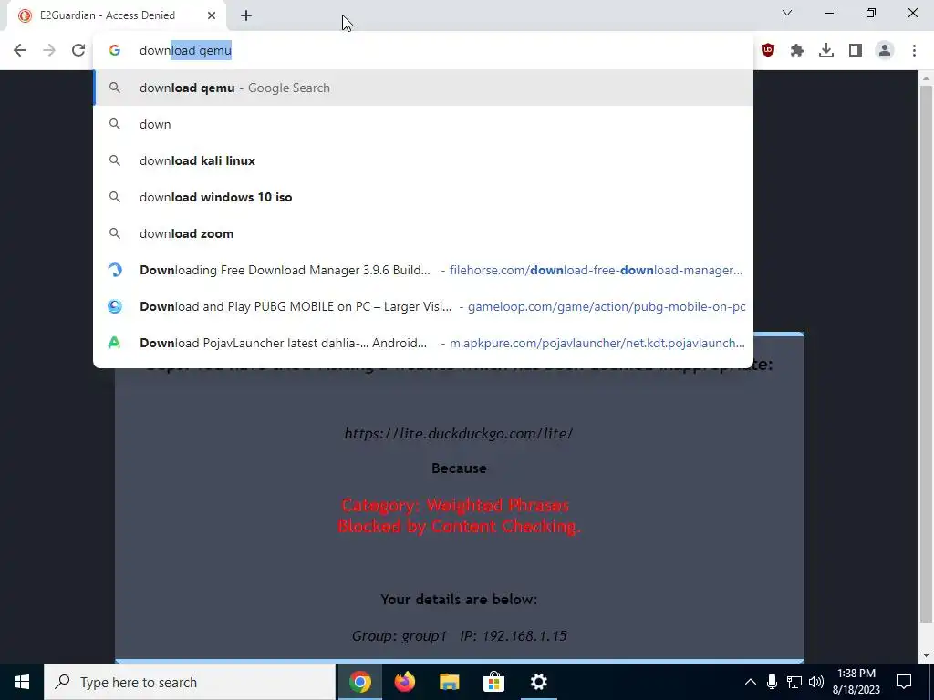This screenshot has width=934, height=700.
Task: Open the uBlock Origin extension
Action: [768, 50]
